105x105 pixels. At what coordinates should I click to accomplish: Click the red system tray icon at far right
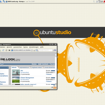pos(104,2)
